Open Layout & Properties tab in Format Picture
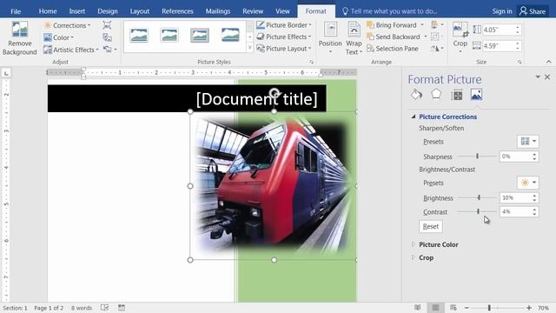The width and height of the screenshot is (556, 313). 457,95
